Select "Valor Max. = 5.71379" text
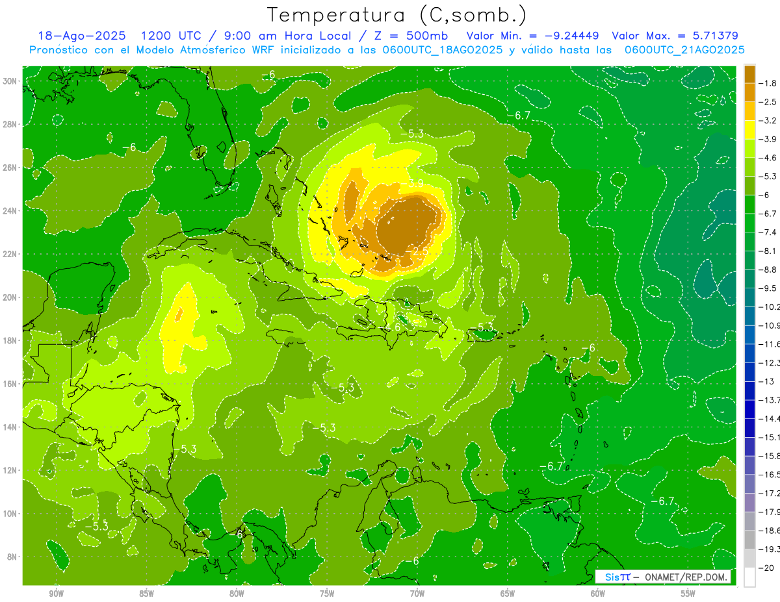Screen dimensions: 780x602 tap(675, 36)
